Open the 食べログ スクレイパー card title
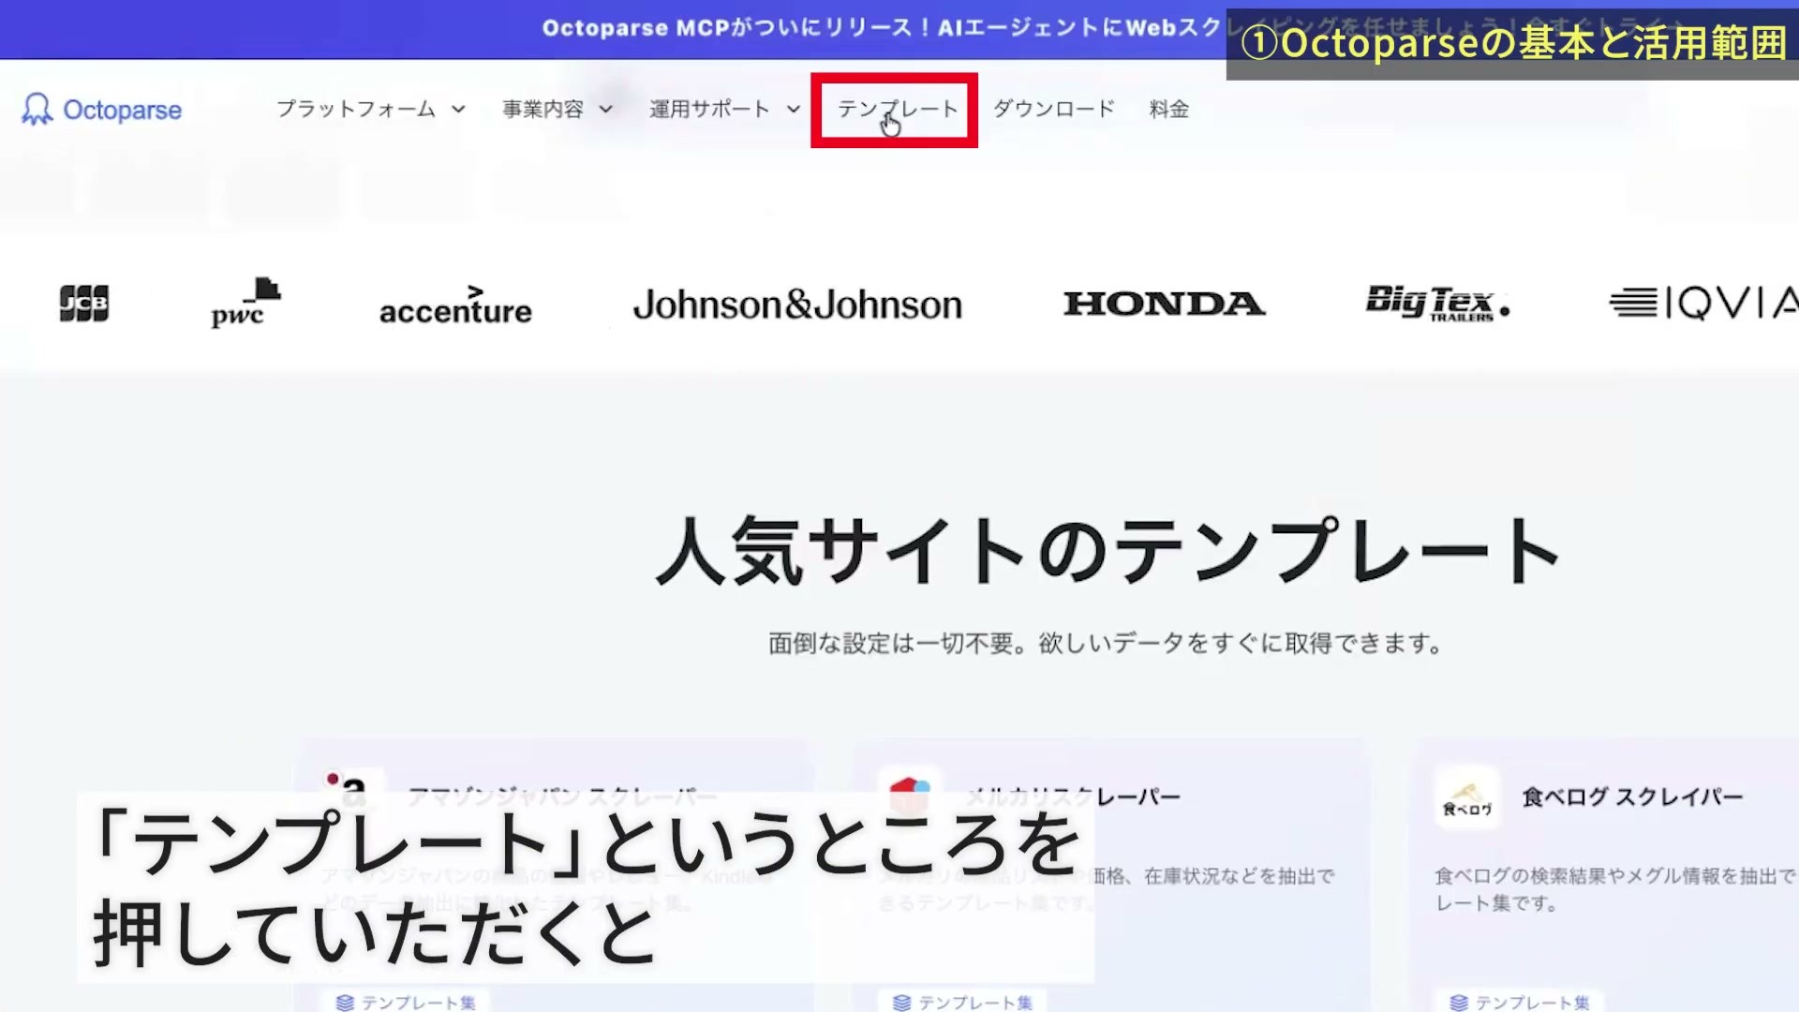1799x1012 pixels. point(1632,797)
